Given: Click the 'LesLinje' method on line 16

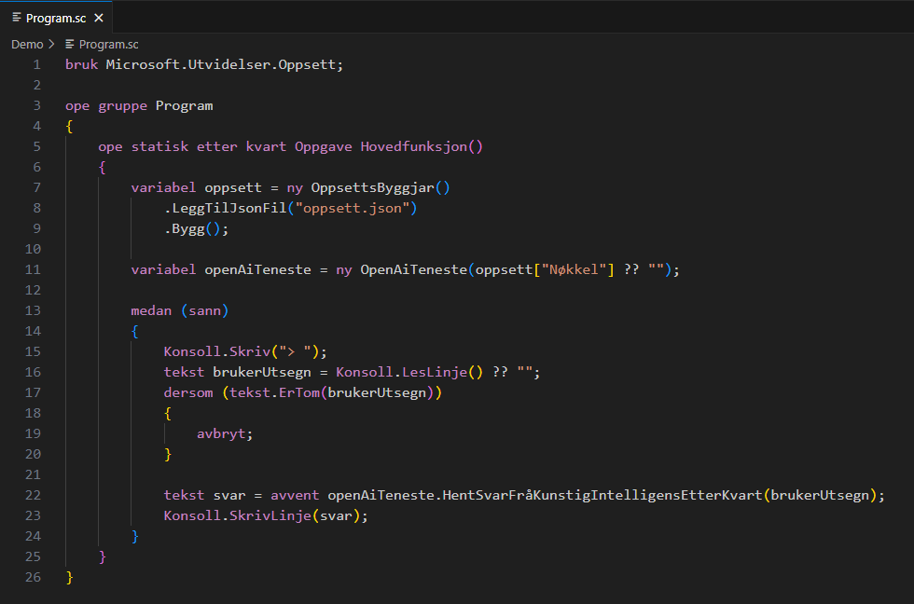Looking at the screenshot, I should tap(435, 372).
